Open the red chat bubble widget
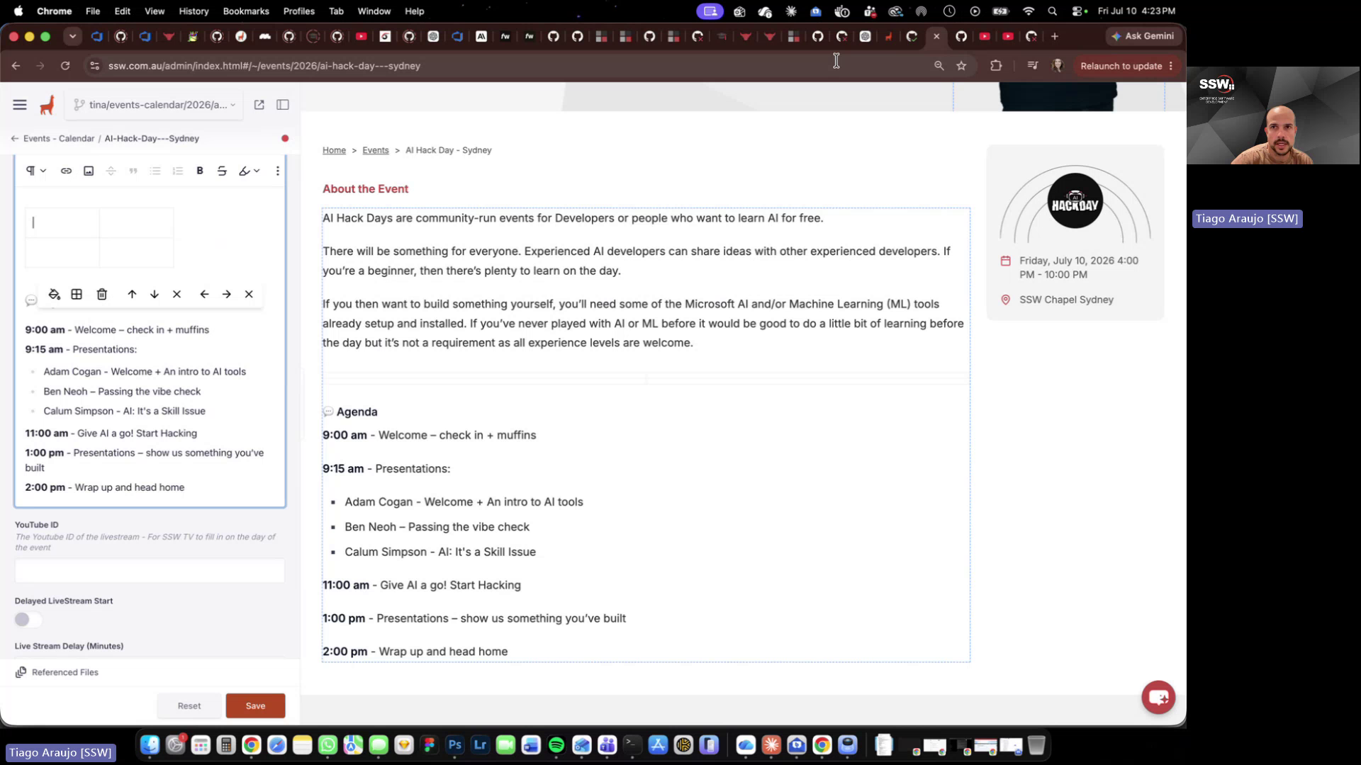Viewport: 1361px width, 765px height. tap(1158, 698)
